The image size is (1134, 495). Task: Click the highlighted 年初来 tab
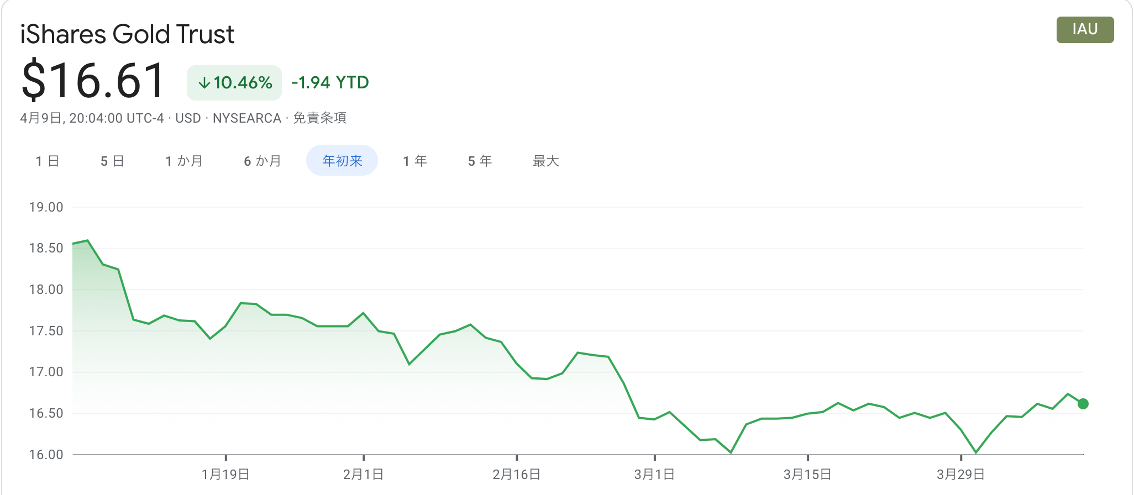[x=342, y=161]
